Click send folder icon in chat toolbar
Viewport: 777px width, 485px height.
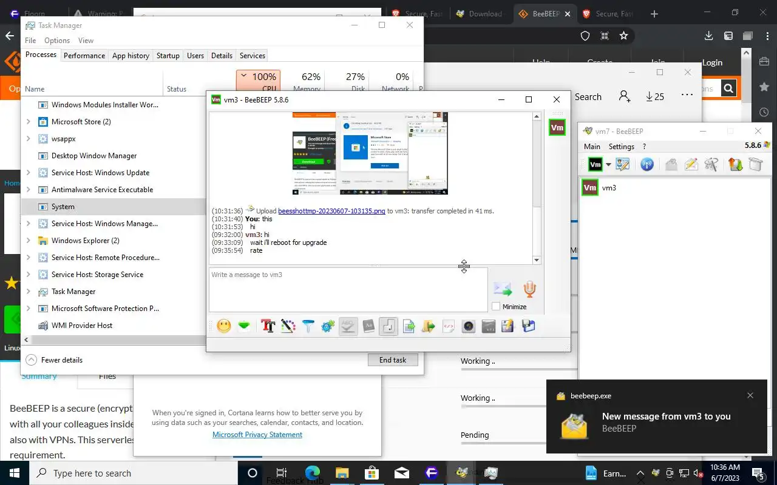tap(429, 326)
